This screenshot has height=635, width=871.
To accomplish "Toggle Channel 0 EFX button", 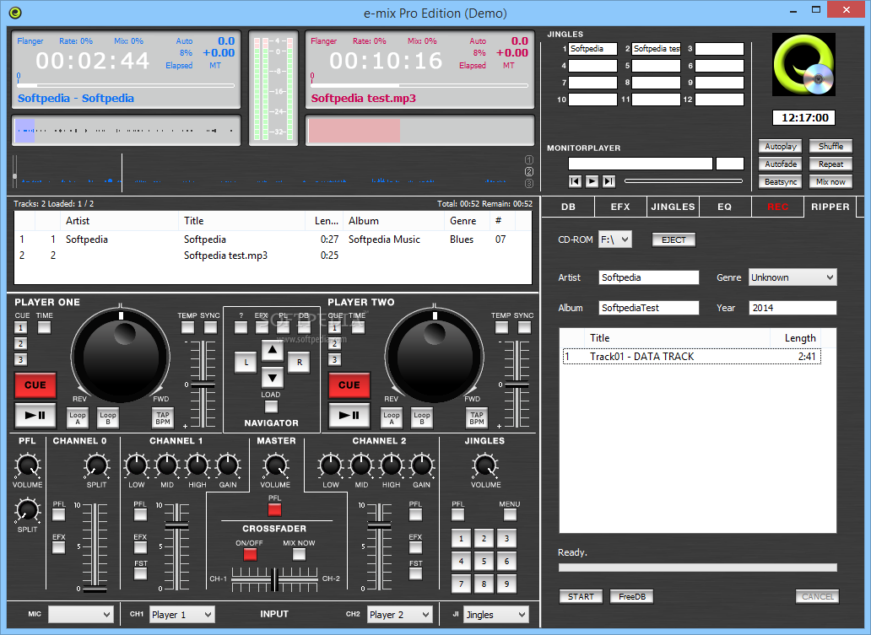I will 59,547.
